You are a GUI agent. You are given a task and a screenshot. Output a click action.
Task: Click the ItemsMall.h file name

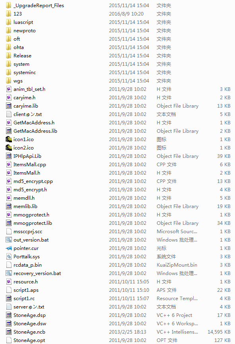[x=27, y=173]
